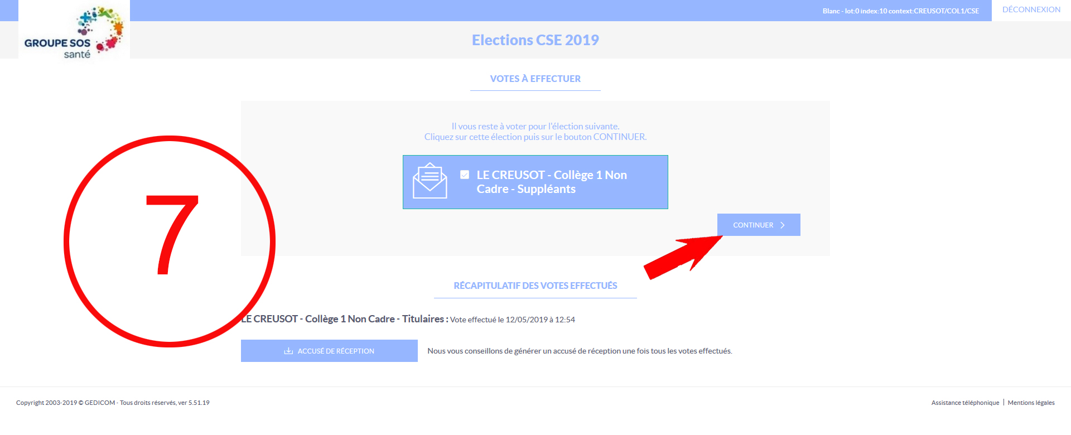Select the Votes à effectuer heading

(x=535, y=79)
